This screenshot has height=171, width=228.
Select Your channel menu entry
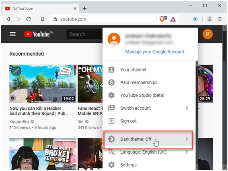[x=149, y=69]
